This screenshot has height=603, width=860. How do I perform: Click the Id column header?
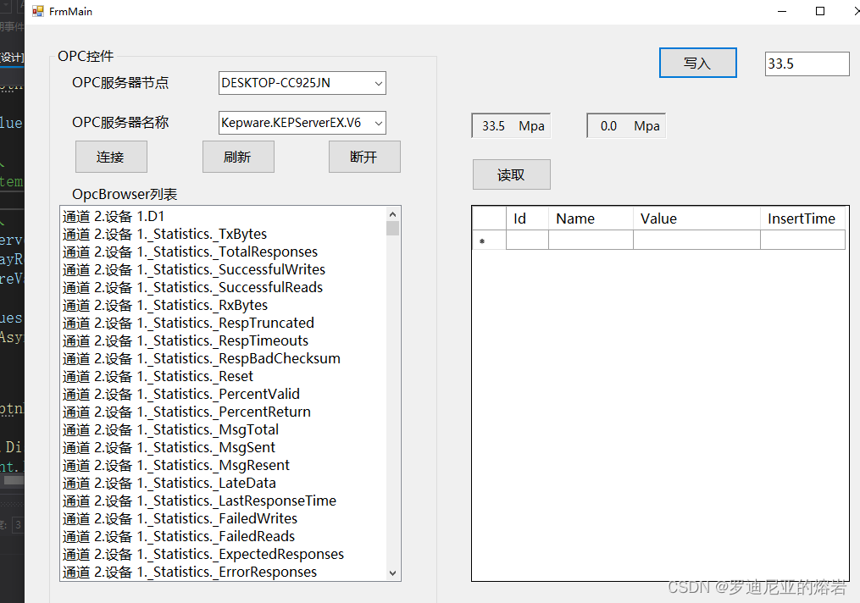(x=526, y=219)
